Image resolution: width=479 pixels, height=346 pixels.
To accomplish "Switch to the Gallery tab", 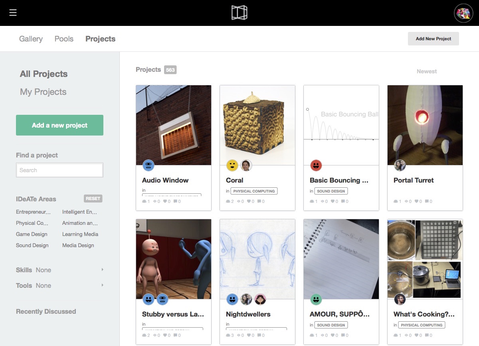I will pyautogui.click(x=31, y=39).
